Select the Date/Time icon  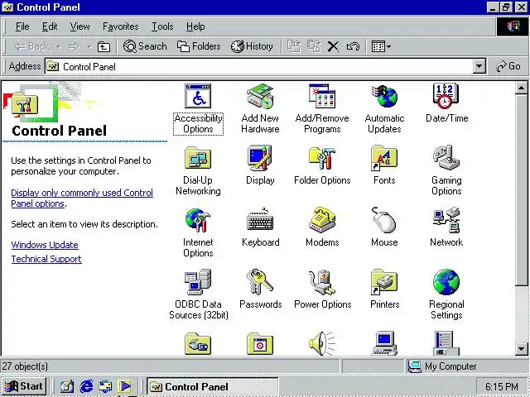446,96
